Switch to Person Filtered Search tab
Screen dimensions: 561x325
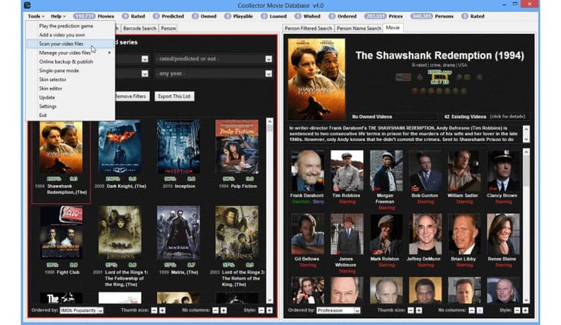click(309, 28)
